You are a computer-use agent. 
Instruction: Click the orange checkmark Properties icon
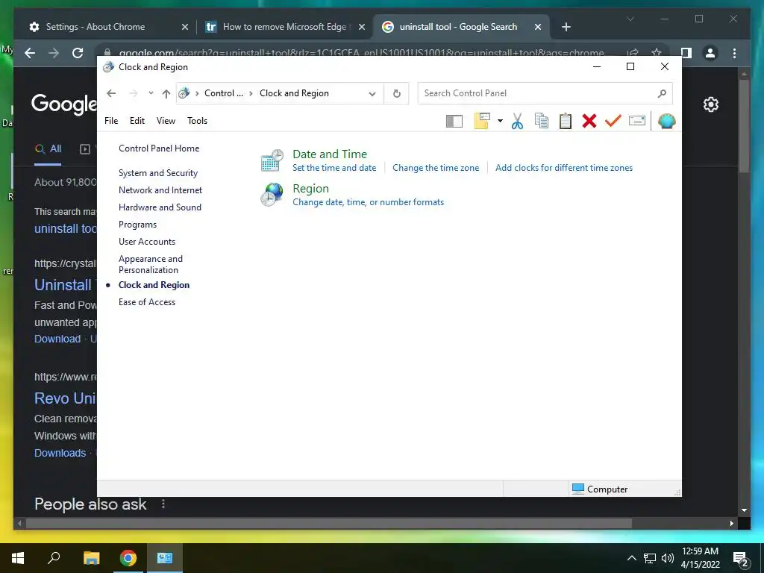point(613,120)
